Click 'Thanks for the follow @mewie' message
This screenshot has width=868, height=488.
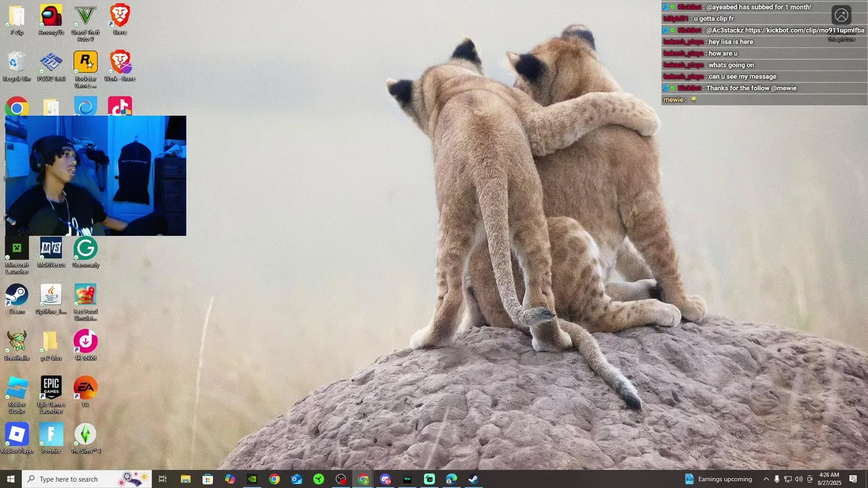pyautogui.click(x=751, y=88)
